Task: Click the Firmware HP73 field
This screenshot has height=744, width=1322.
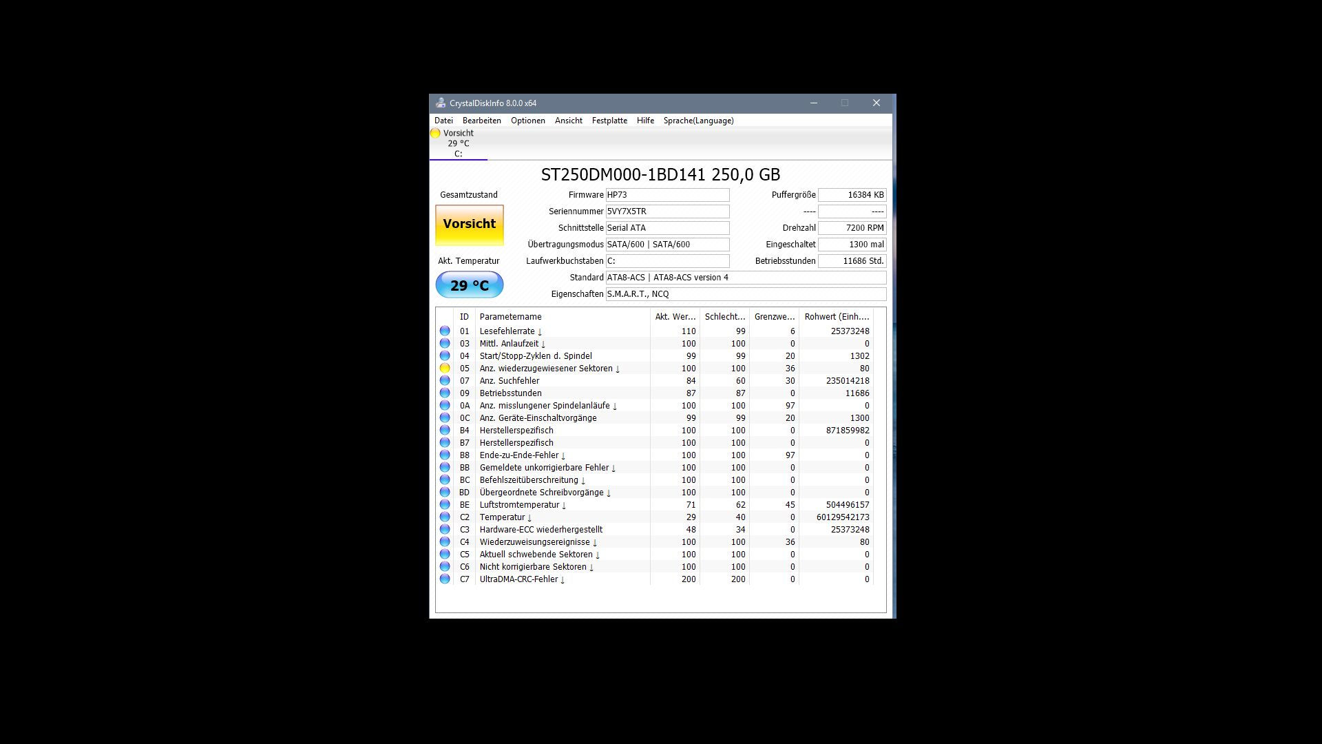Action: point(667,195)
